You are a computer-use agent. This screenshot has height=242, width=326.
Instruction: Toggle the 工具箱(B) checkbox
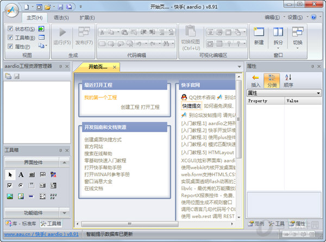pos(10,38)
